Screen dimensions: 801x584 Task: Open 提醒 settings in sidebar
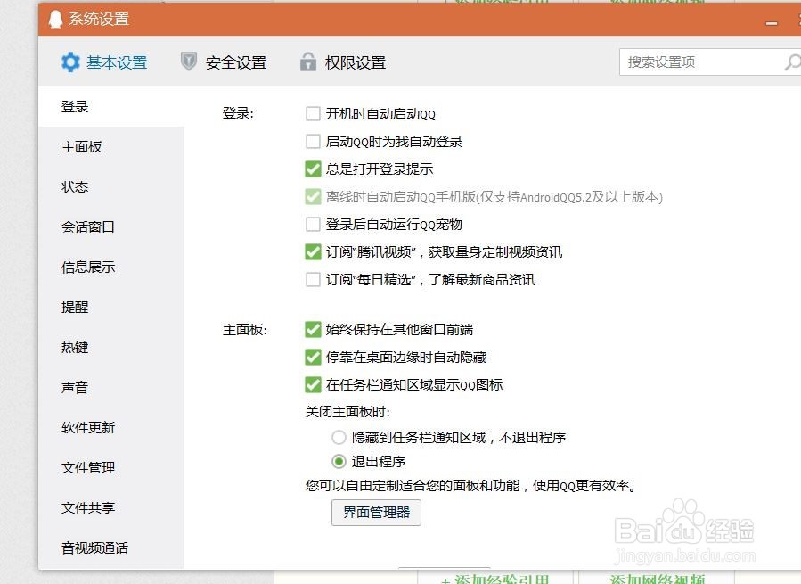click(111, 308)
